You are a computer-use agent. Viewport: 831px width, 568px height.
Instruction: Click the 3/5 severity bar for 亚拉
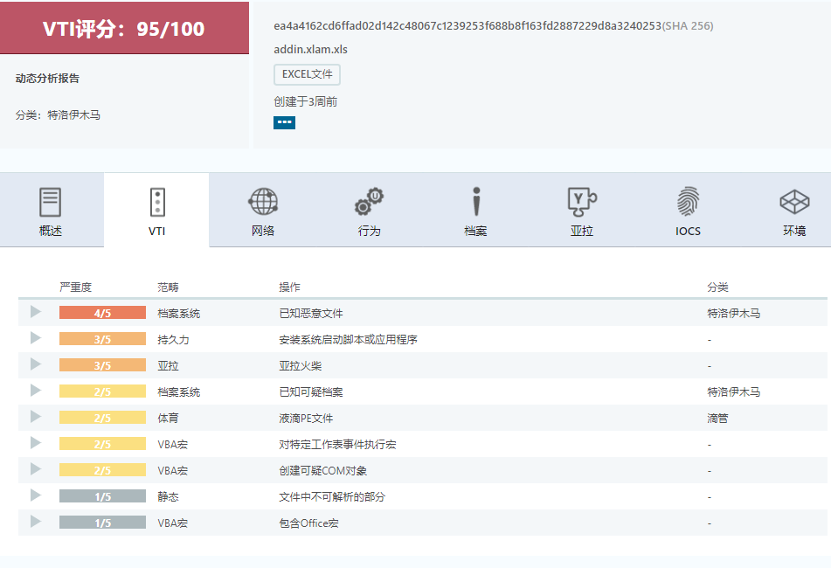pyautogui.click(x=102, y=365)
